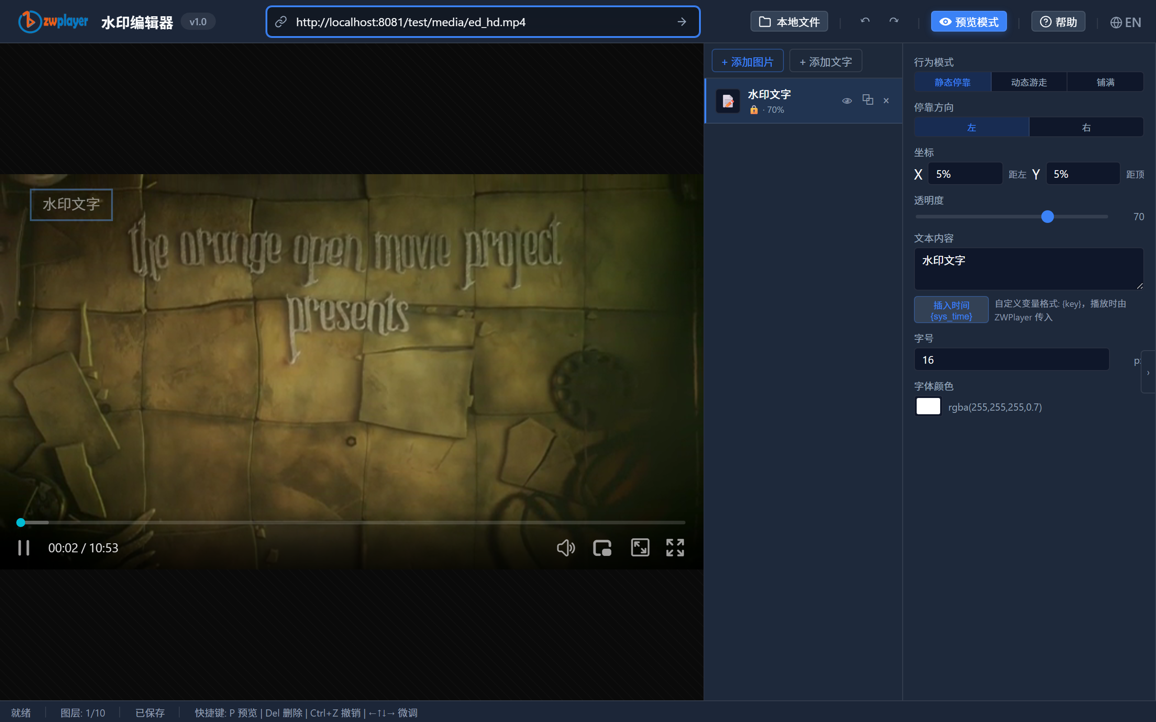Select the 水印文字 layer thumbnail icon
Screen dimensions: 1156x722
coord(727,101)
